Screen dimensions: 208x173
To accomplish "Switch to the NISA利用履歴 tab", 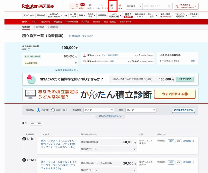I will [x=72, y=22].
